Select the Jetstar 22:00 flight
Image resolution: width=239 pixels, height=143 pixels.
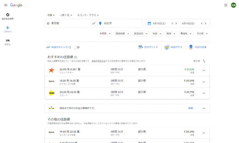127,71
